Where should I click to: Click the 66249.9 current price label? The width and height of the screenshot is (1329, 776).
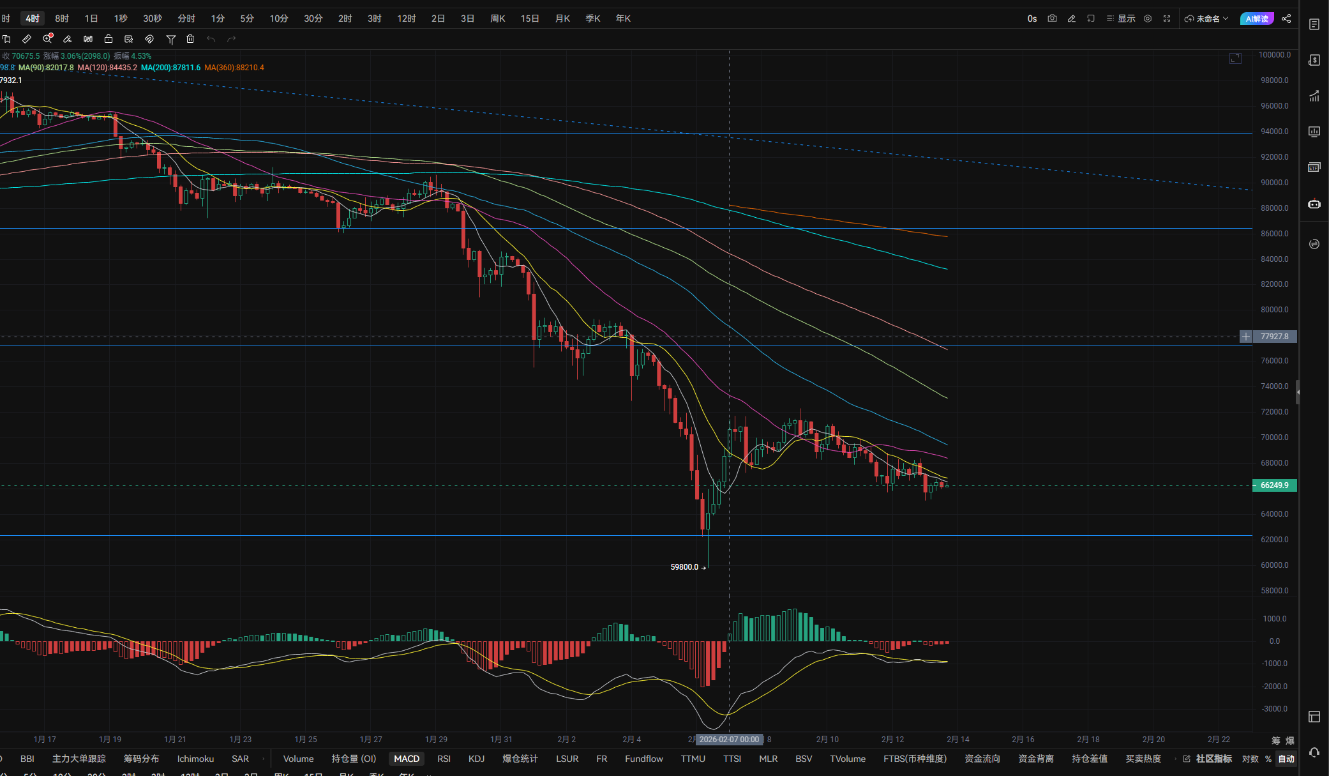click(1274, 485)
